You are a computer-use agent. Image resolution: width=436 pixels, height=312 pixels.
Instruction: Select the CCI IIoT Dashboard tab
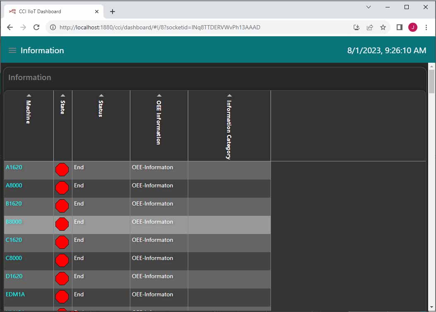pos(53,12)
